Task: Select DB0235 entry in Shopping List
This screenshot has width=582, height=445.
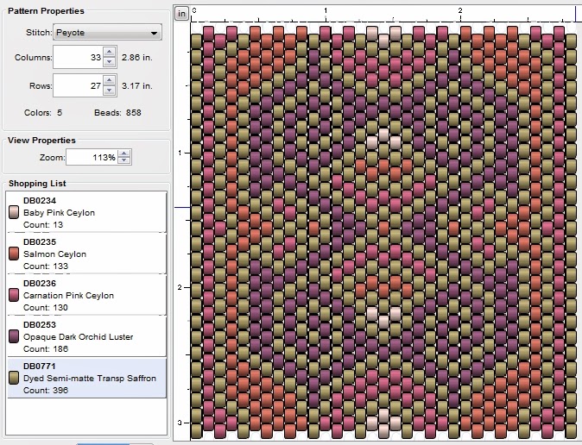Action: (x=86, y=254)
